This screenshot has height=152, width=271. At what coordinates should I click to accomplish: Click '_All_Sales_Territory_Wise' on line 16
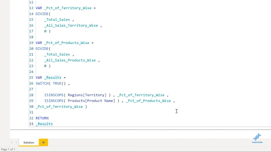(x=71, y=26)
